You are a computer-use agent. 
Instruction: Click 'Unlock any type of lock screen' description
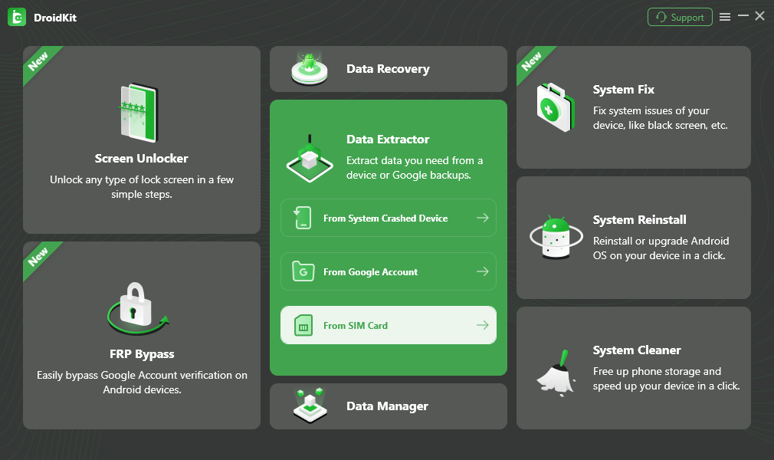point(142,187)
